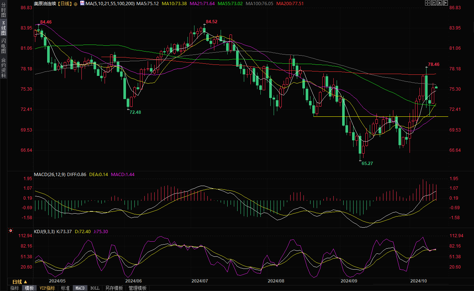Switch to the BOLL indicator template
474x291 pixels.
point(95,288)
